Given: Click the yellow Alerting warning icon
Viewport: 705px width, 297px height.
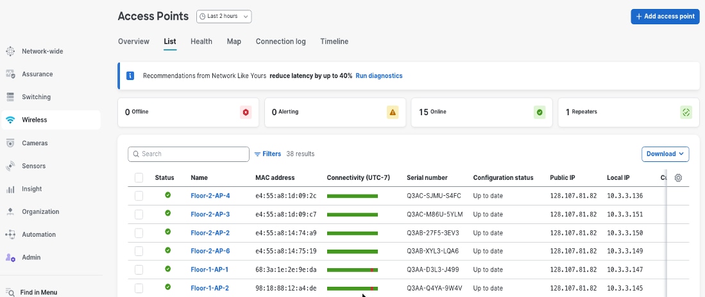Looking at the screenshot, I should (393, 112).
